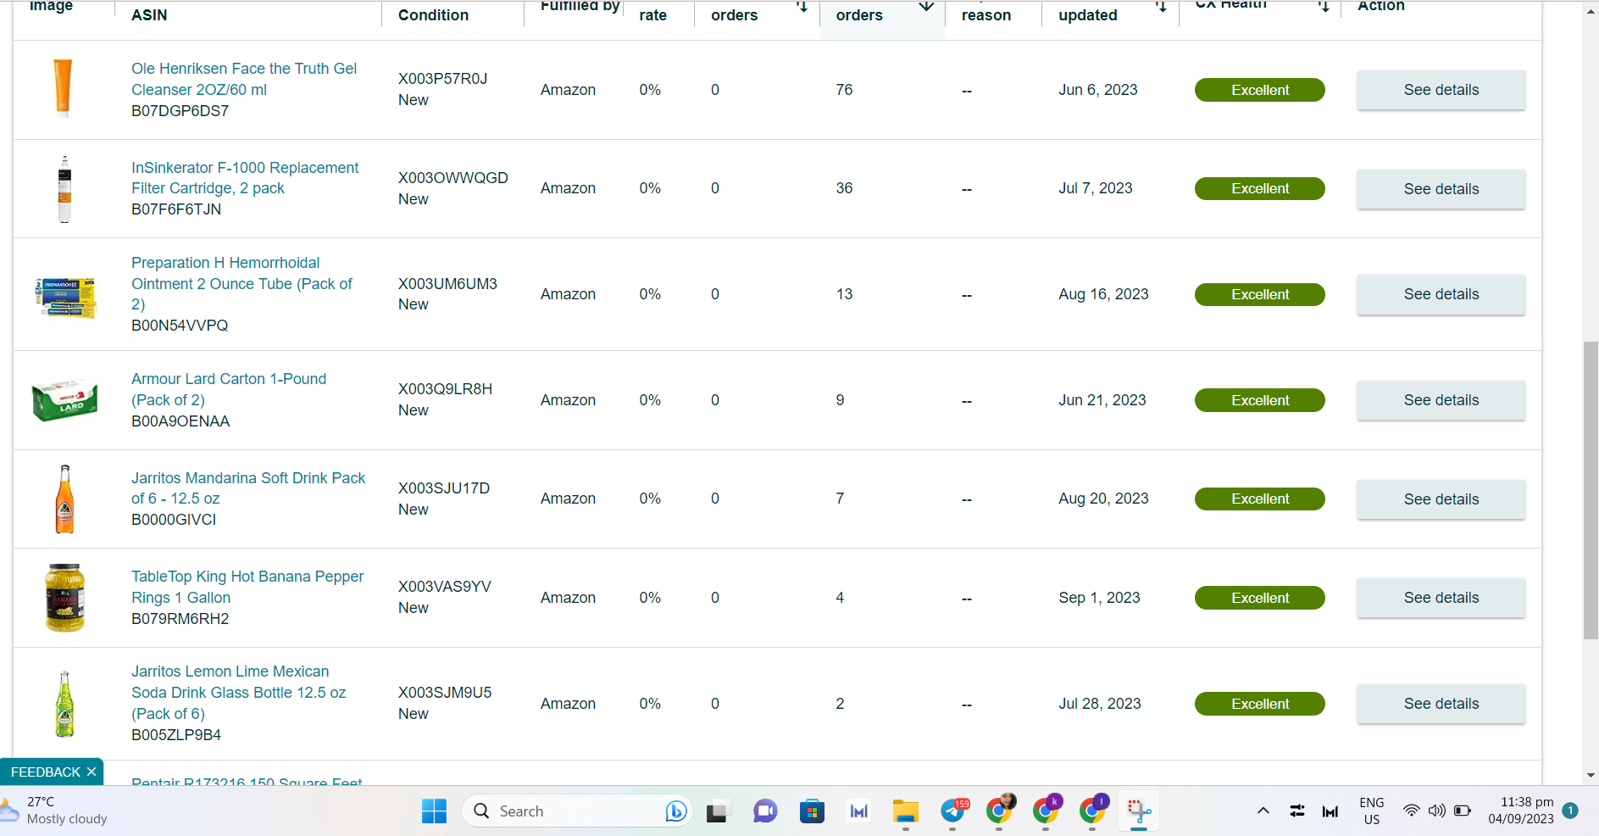This screenshot has width=1599, height=836.
Task: Open the FEEDBACK tab
Action: pos(46,772)
